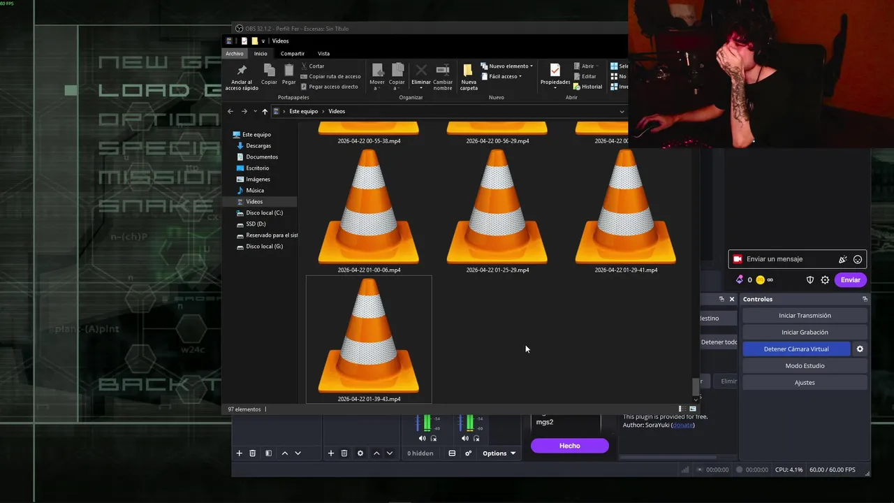Click the Explorer vertical scrollbar thumb

(695, 386)
